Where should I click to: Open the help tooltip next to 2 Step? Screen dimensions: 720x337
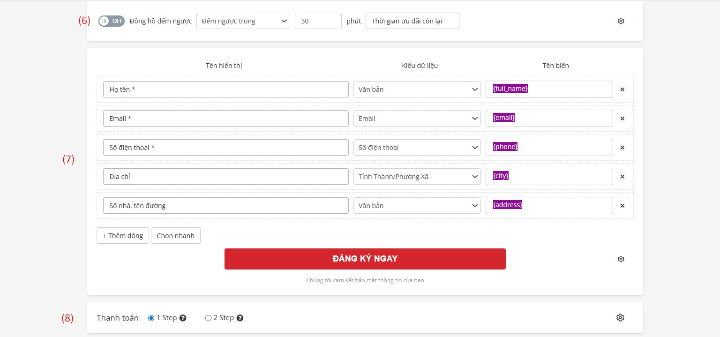click(x=240, y=318)
